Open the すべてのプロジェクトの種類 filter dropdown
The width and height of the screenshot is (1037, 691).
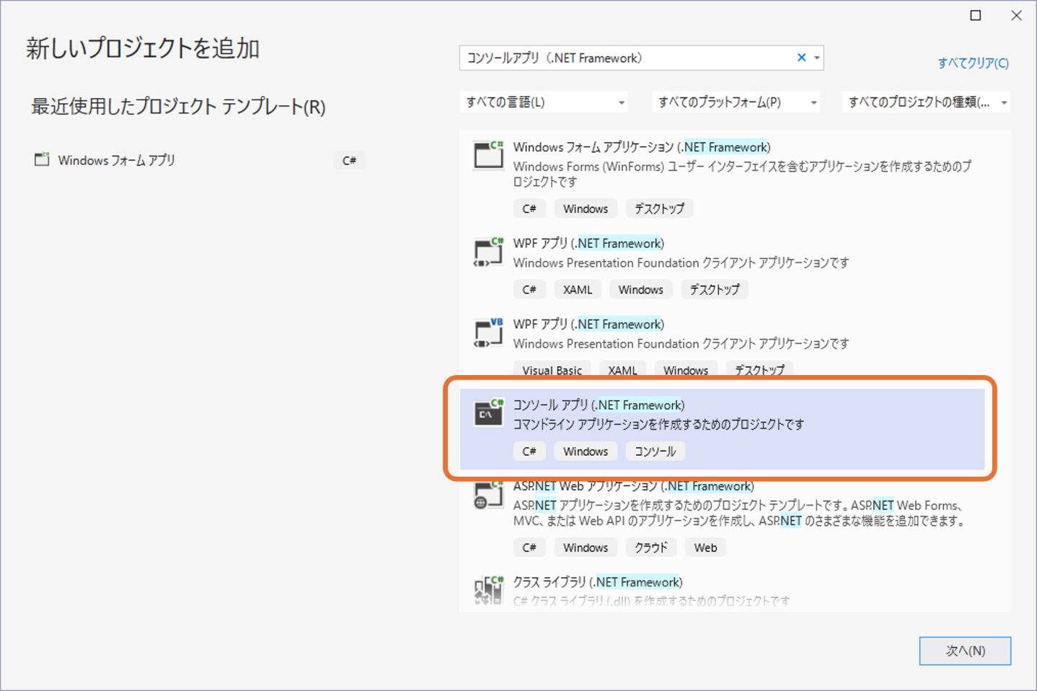point(927,102)
